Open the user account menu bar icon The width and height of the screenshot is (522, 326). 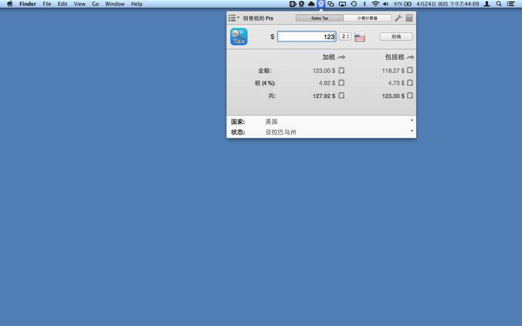point(487,4)
